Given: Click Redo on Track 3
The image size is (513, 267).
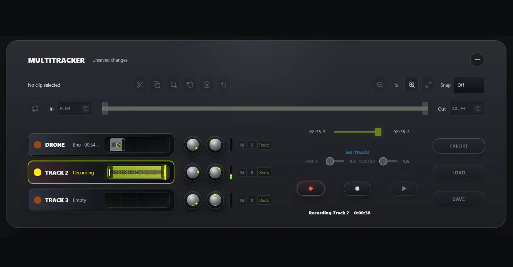Looking at the screenshot, I should [264, 200].
